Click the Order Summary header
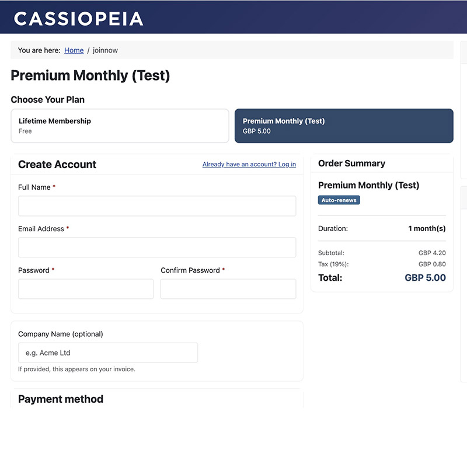 [x=351, y=163]
